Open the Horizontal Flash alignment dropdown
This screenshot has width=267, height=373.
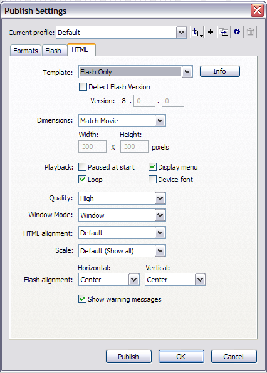109,280
